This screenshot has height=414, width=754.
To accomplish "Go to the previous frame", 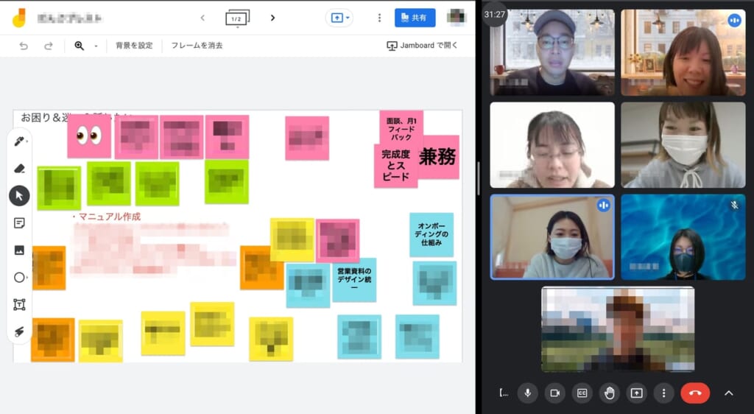I will point(202,18).
